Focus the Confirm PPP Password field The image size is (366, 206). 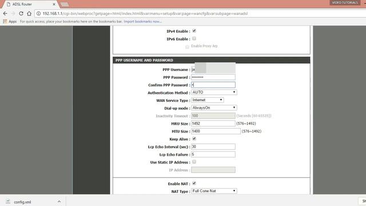tap(213, 85)
